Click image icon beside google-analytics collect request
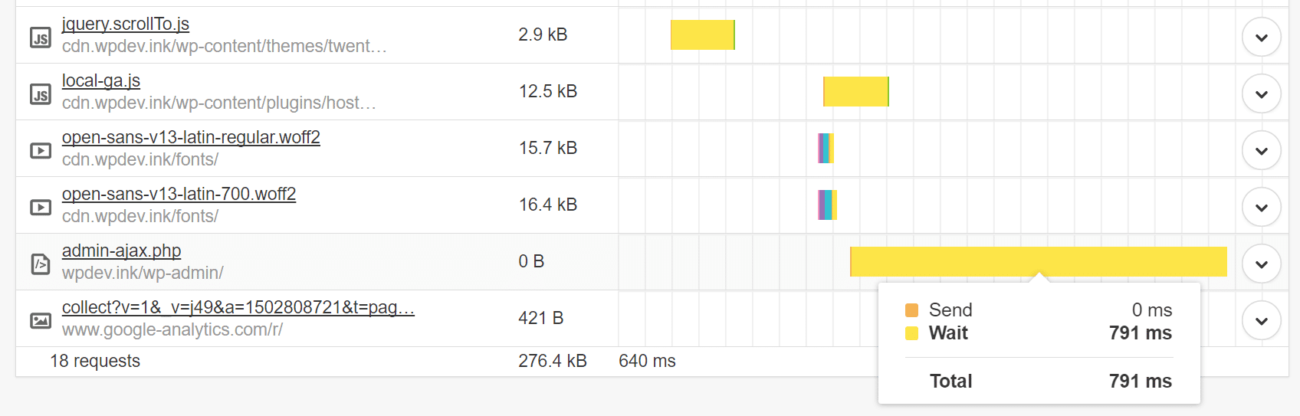 41,320
